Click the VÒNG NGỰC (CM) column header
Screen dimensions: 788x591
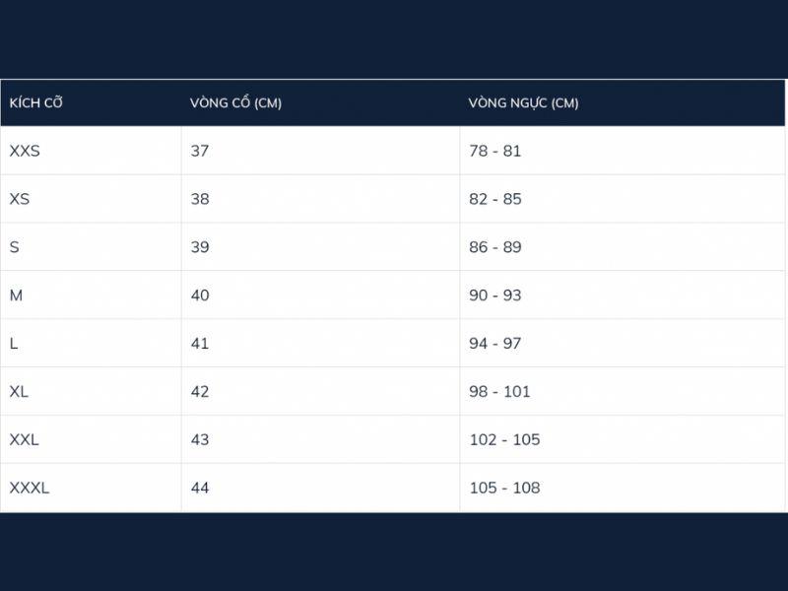(523, 102)
